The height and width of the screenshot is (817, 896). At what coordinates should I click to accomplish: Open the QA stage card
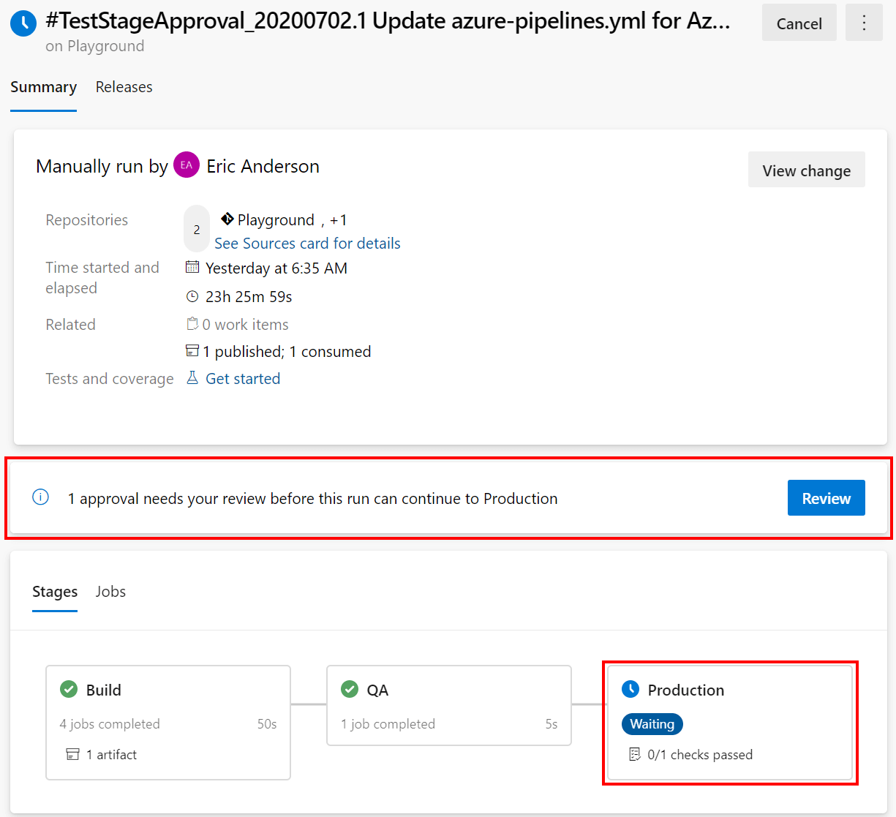pyautogui.click(x=449, y=705)
